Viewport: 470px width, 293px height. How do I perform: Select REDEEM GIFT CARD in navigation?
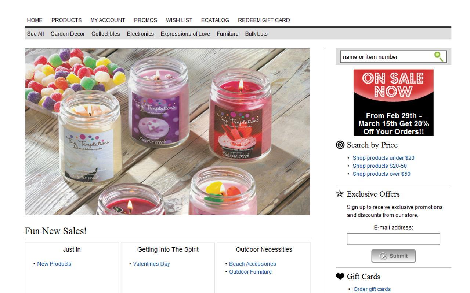pos(264,20)
